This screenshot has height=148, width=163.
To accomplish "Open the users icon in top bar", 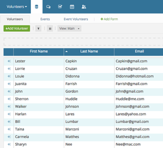I will pyautogui.click(x=84, y=7).
